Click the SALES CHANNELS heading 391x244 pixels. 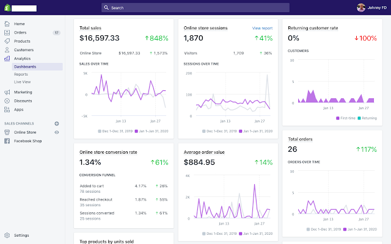point(19,123)
